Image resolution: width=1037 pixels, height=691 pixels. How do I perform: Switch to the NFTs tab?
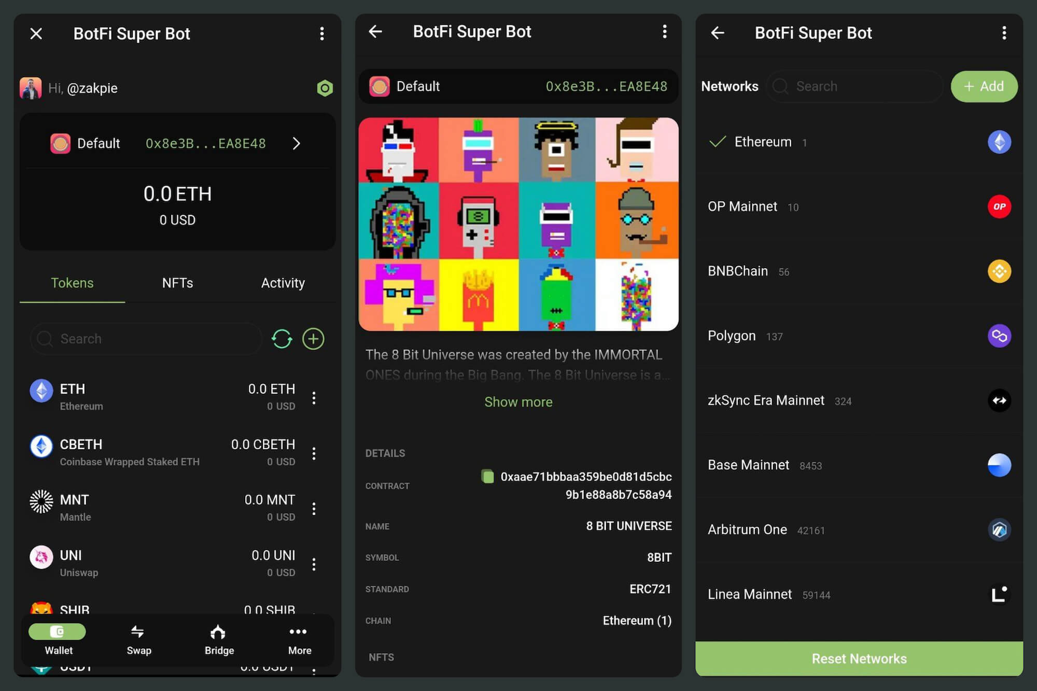point(177,283)
